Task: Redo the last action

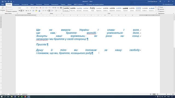Action: click(x=8, y=1)
